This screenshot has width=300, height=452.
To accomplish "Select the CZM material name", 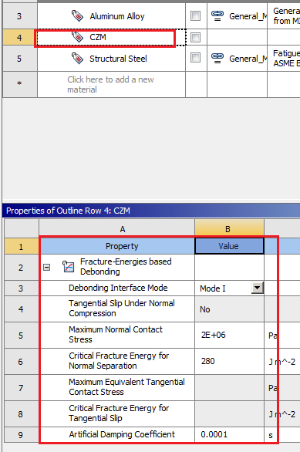I will click(98, 37).
